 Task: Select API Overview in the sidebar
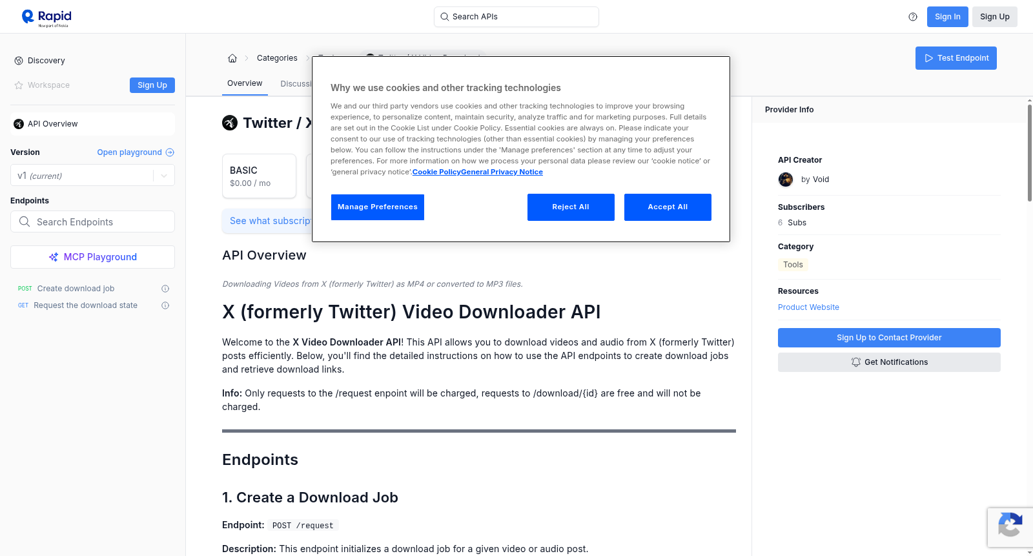(x=92, y=124)
